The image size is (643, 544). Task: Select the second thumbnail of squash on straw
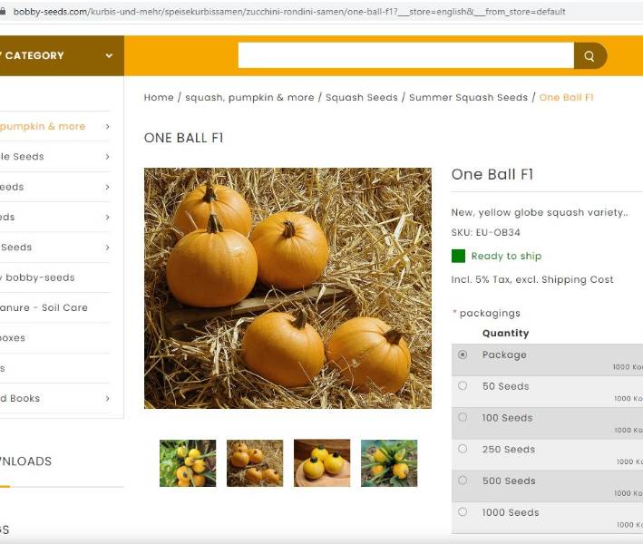click(x=255, y=463)
